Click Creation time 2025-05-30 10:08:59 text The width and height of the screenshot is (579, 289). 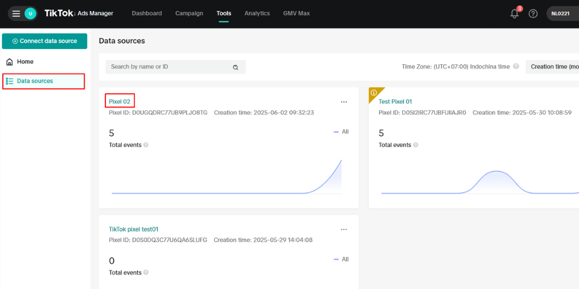522,113
